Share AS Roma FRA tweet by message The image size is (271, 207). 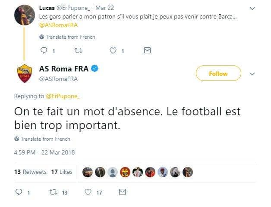(122, 192)
